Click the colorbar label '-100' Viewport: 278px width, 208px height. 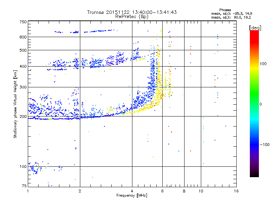265,145
